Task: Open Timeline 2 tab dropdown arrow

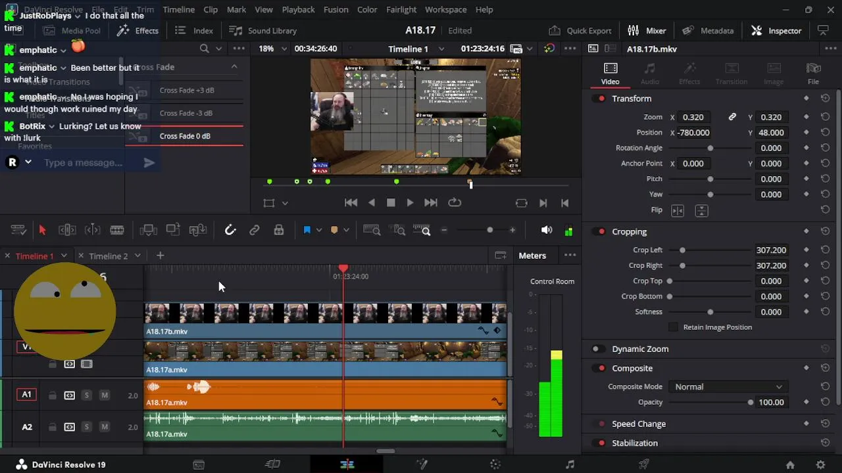Action: click(x=137, y=256)
